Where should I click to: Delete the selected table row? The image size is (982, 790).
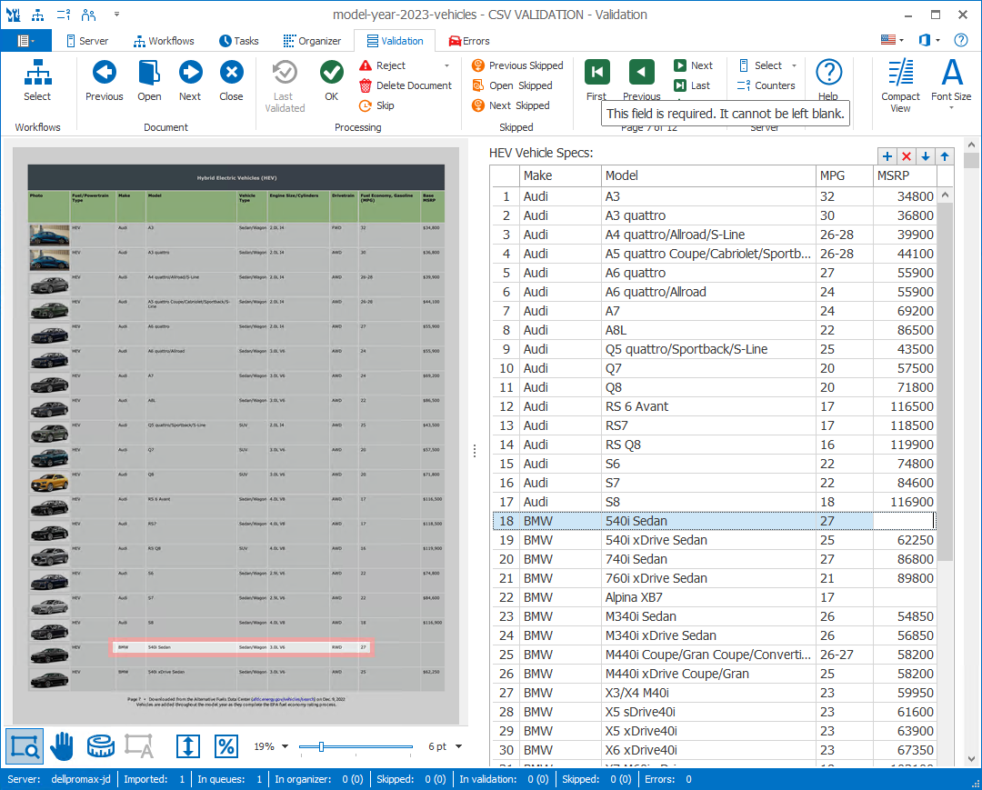coord(907,156)
